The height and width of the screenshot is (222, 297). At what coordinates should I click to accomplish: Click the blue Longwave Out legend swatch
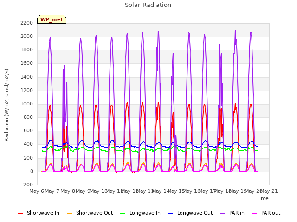[170, 214]
